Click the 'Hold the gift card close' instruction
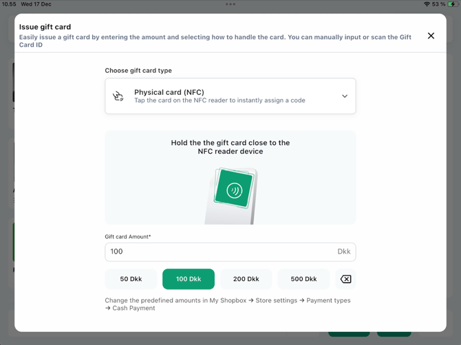Viewport: 461px width, 345px height. tap(231, 147)
